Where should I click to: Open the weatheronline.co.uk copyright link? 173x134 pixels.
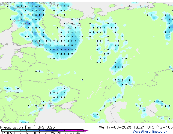tap(150, 132)
